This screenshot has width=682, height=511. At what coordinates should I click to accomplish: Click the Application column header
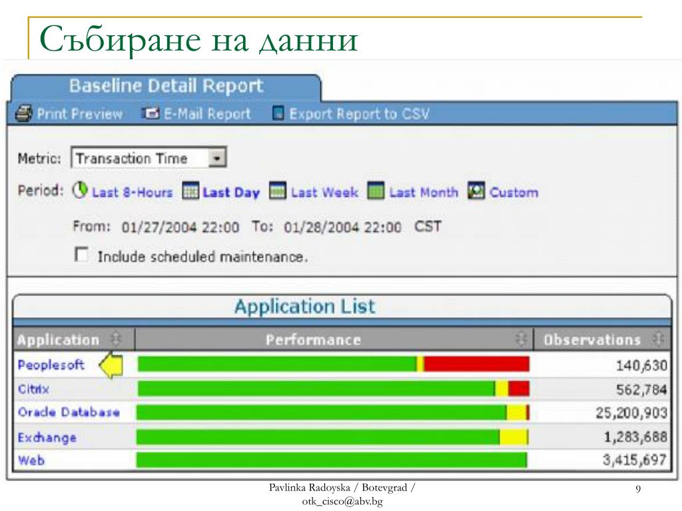click(74, 339)
